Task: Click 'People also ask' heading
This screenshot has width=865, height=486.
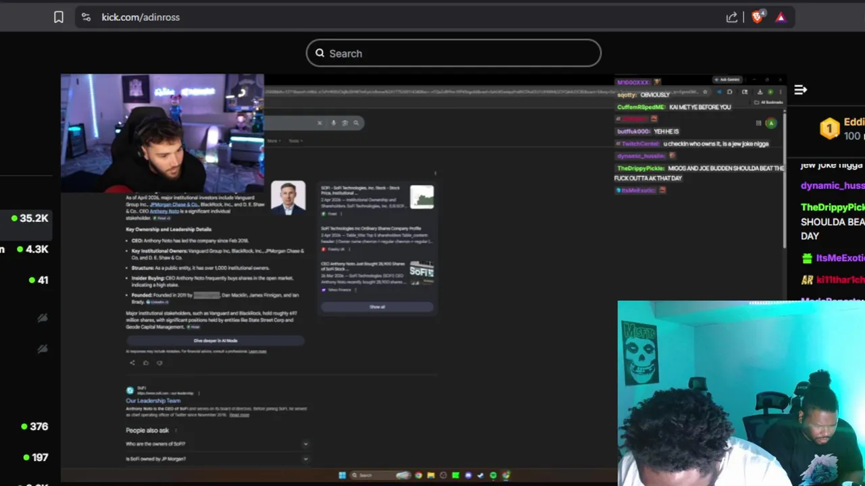Action: (x=147, y=431)
